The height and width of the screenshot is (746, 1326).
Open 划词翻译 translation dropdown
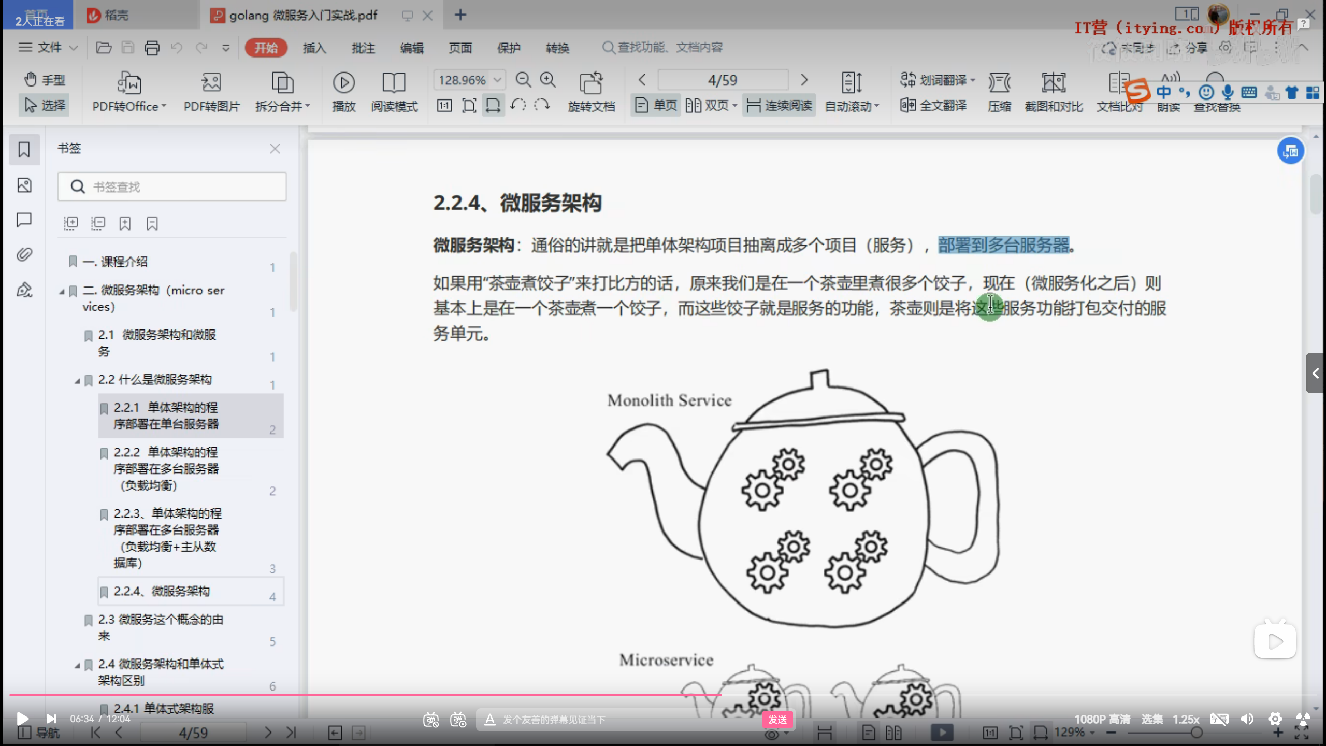(x=938, y=80)
